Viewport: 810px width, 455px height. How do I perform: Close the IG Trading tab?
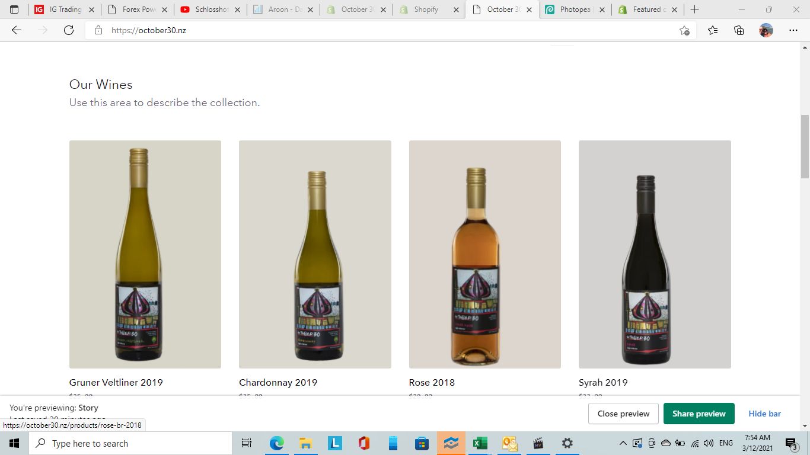91,9
